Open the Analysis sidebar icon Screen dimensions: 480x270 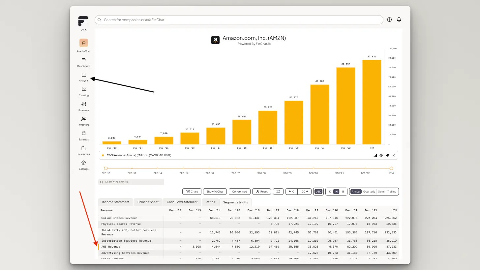tap(84, 75)
